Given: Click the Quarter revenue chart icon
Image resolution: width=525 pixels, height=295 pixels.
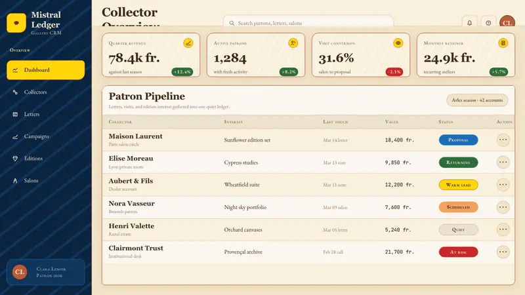Looking at the screenshot, I should [x=188, y=43].
